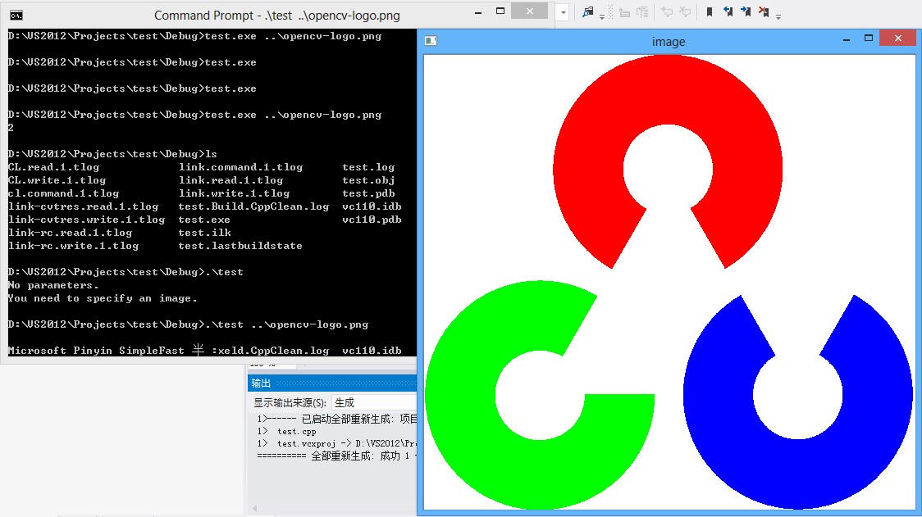Click the Command Prompt title text

pyautogui.click(x=277, y=16)
